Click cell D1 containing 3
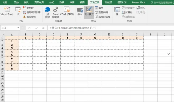This screenshot has height=102, width=174. (54, 38)
